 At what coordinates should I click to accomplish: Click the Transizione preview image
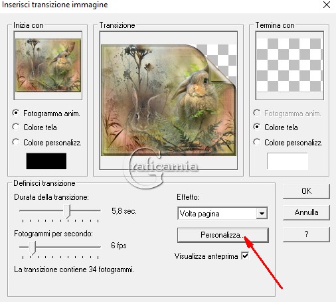pos(169,100)
